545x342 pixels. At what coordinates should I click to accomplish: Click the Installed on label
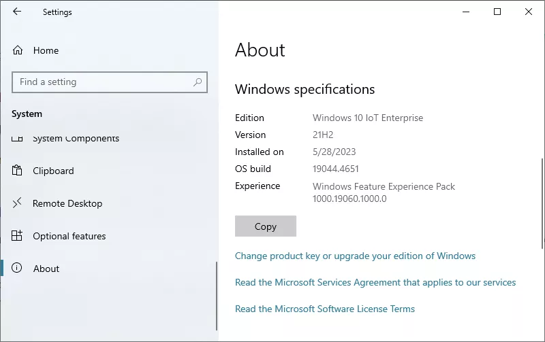click(260, 152)
